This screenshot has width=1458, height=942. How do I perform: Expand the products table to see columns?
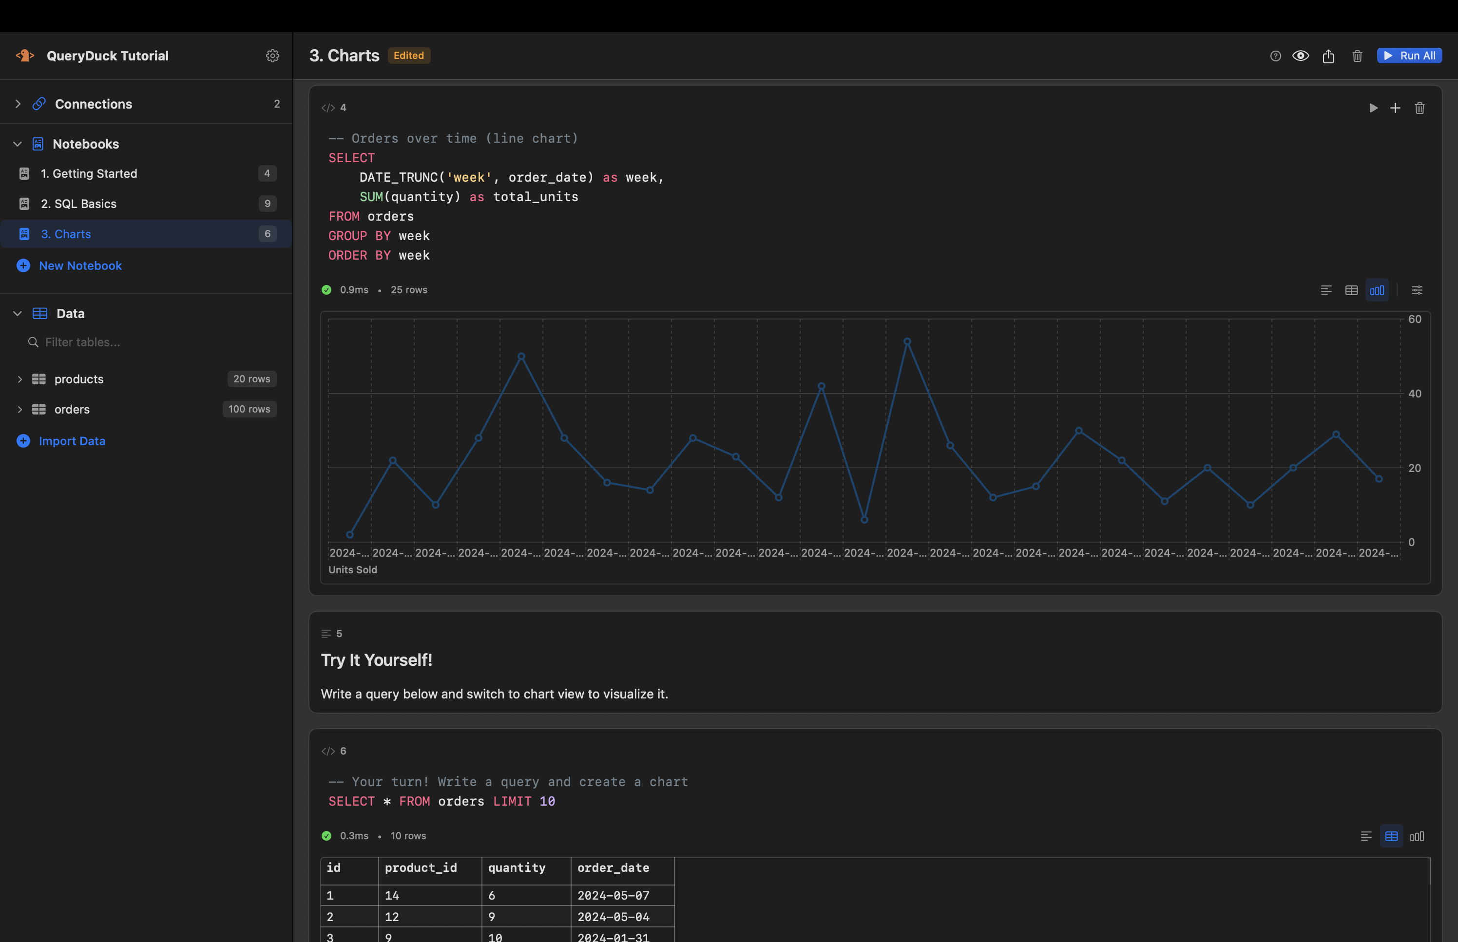(x=20, y=378)
